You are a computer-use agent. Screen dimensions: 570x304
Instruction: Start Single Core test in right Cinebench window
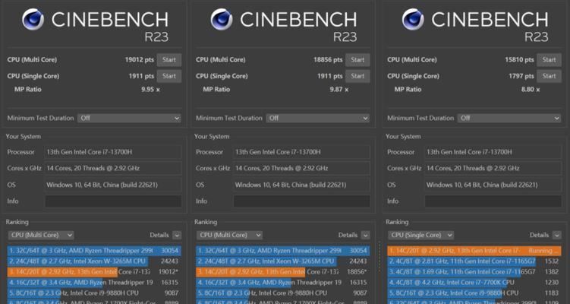[x=549, y=76]
